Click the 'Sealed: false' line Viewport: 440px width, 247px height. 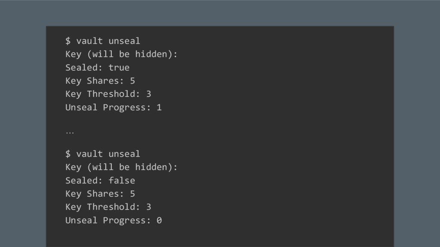(x=100, y=181)
